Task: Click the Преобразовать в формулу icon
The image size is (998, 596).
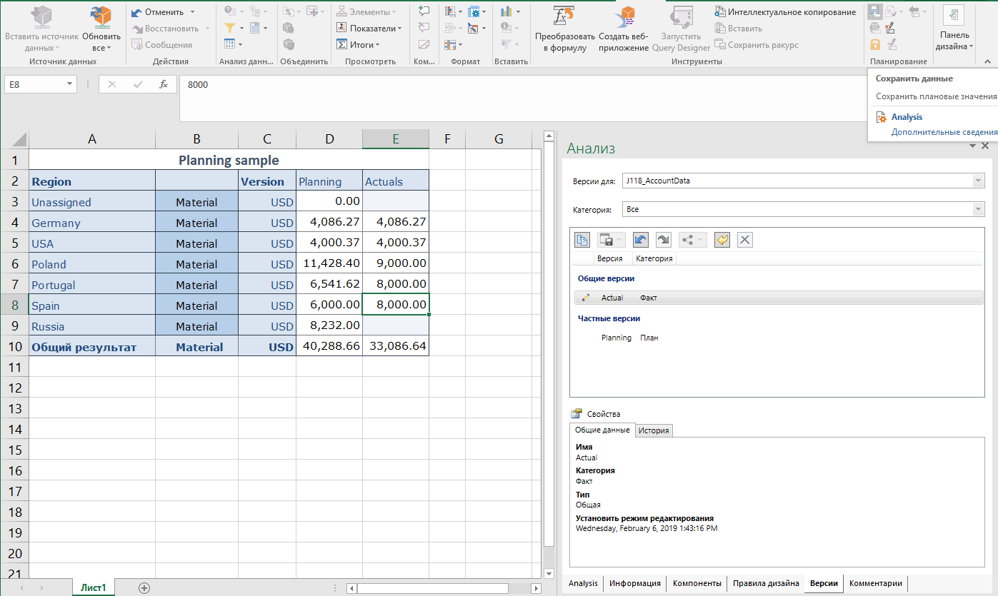Action: coord(564,17)
